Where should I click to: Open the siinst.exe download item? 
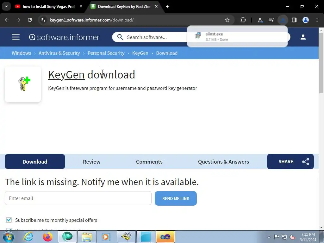coord(237,37)
